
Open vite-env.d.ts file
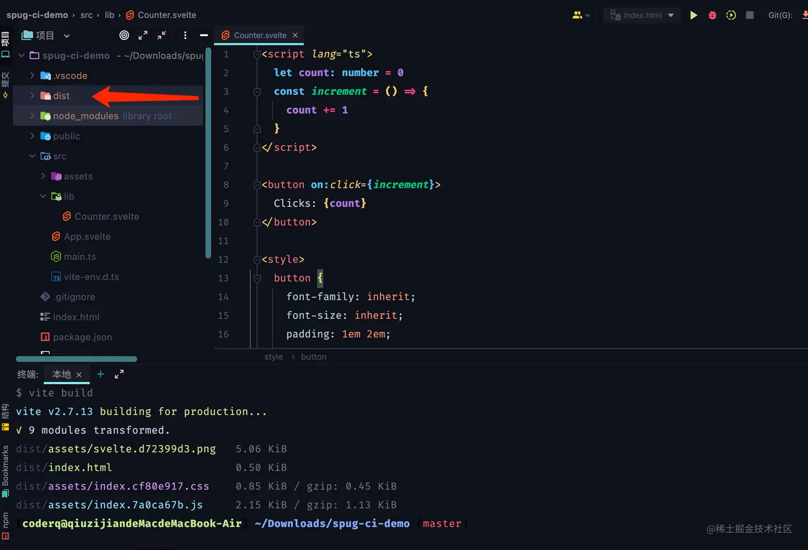[91, 277]
